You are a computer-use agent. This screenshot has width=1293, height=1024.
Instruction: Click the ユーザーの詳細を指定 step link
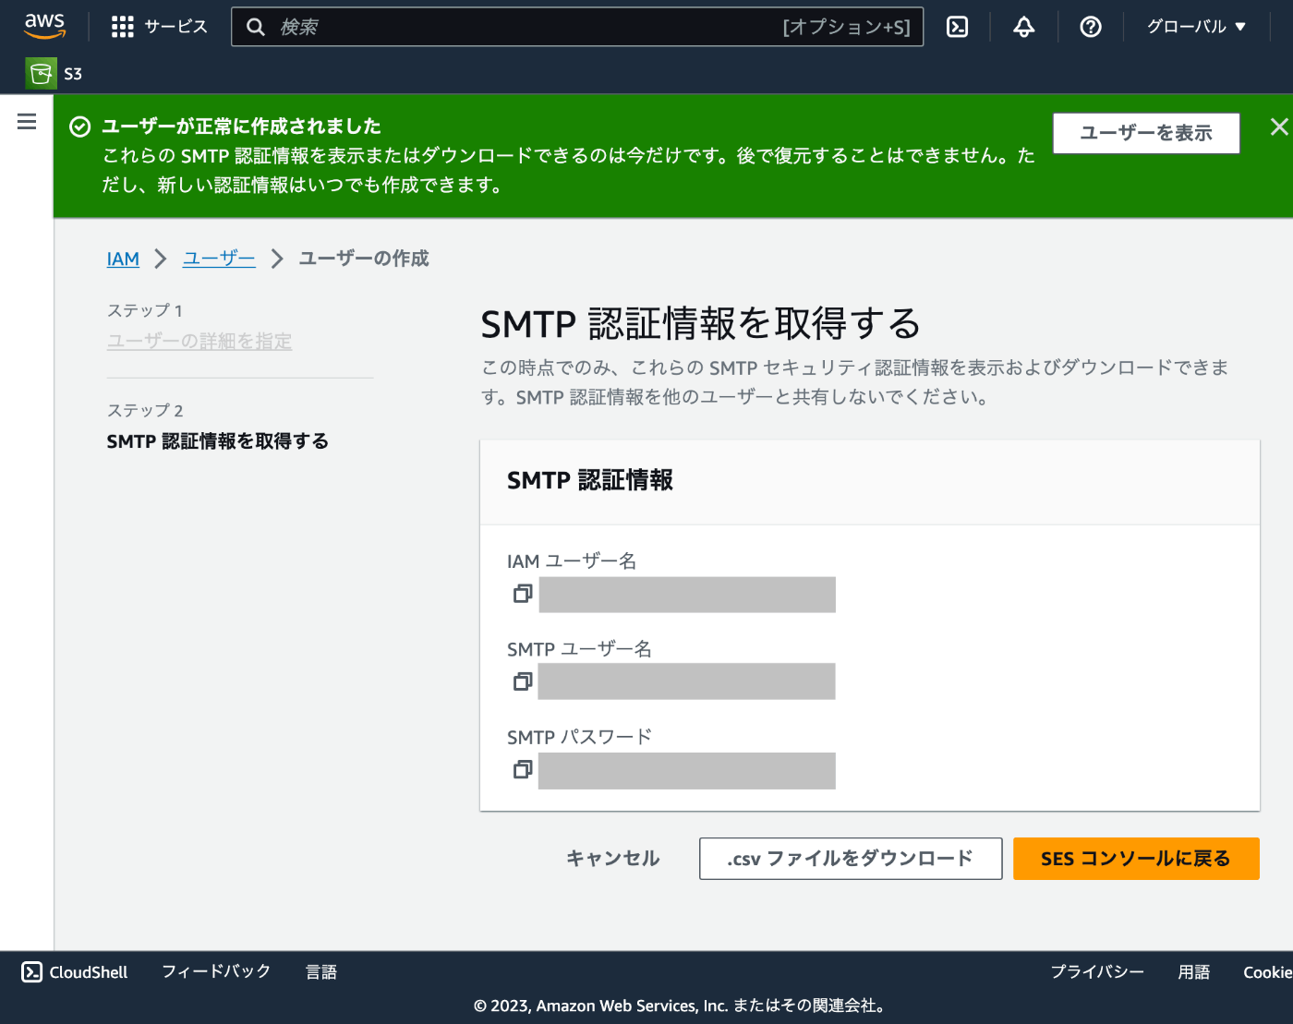(x=199, y=341)
